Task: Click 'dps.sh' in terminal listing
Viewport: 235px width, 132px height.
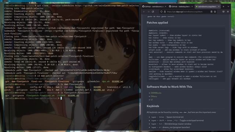Action: pos(106,81)
